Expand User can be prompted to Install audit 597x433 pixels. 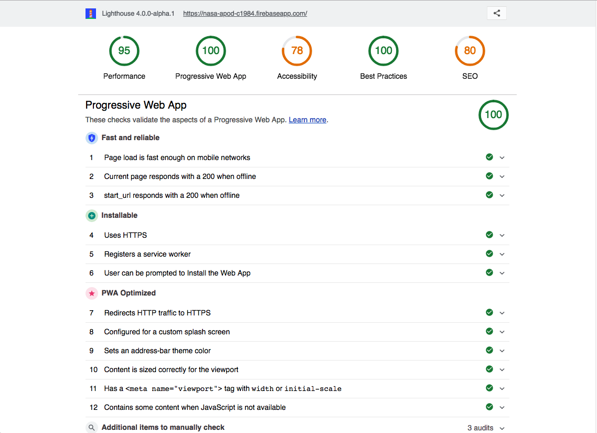[x=502, y=273]
